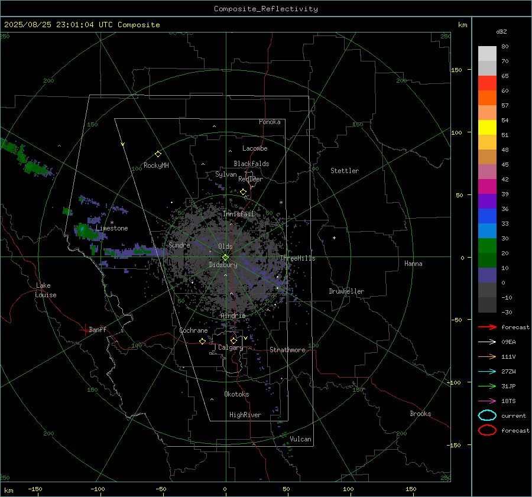Click the 18TS legend label

[508, 401]
